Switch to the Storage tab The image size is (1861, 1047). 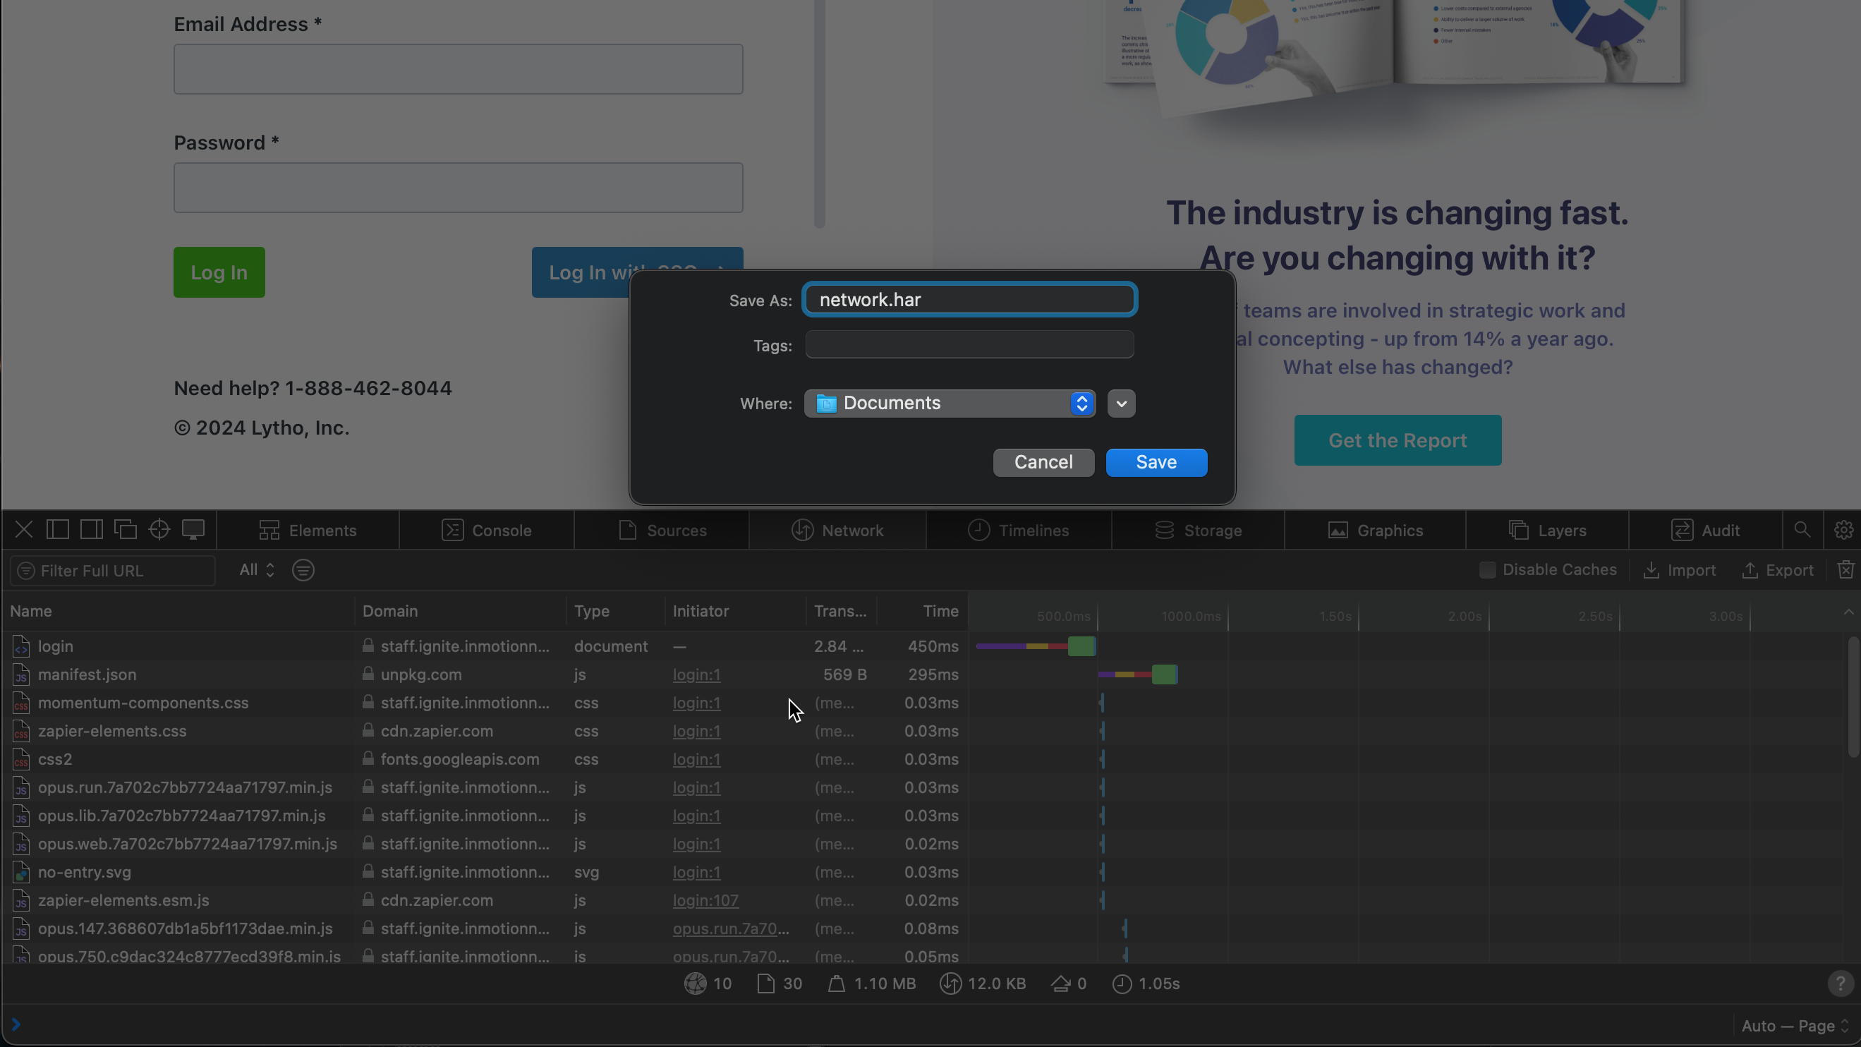(1198, 530)
